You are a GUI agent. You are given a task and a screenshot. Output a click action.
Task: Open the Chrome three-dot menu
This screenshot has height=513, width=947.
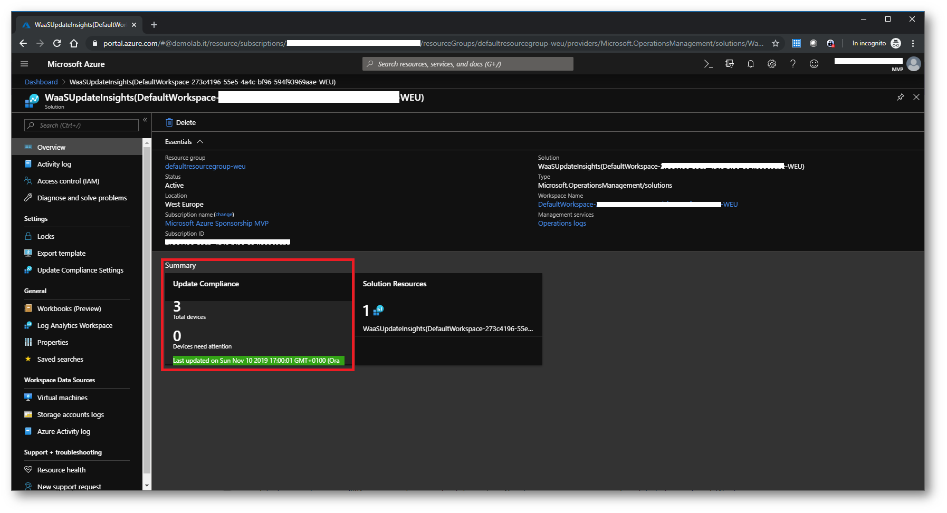coord(913,43)
